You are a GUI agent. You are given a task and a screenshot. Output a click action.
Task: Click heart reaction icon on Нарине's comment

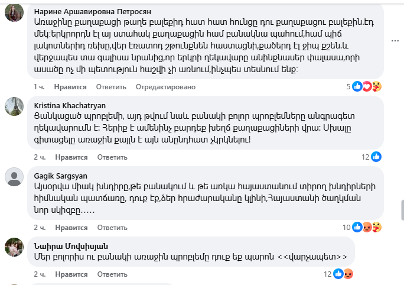pos(367,86)
